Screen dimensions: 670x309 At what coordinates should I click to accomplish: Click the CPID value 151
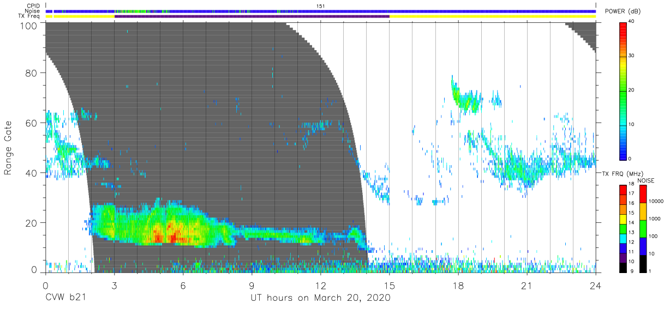[321, 6]
